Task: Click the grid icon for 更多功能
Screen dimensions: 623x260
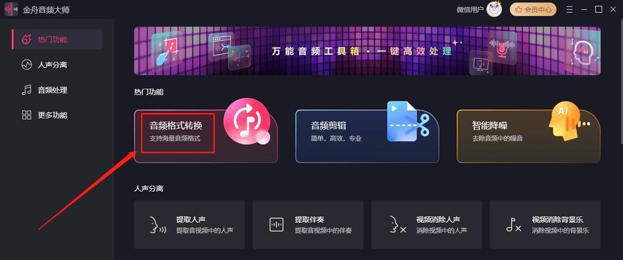Action: (27, 115)
